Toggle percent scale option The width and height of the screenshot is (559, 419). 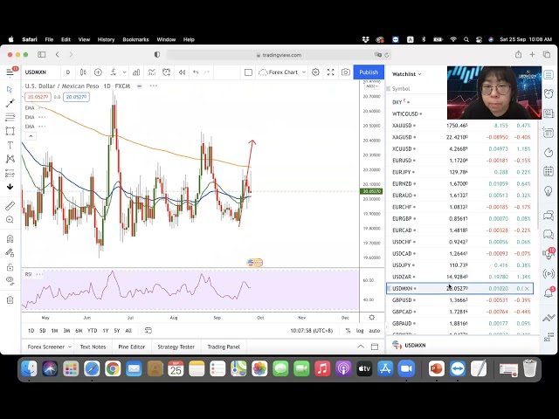[348, 331]
